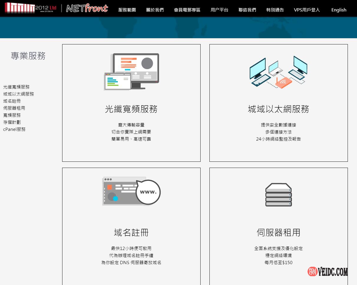
Task: Open 光纖寬頻服務 from the sidebar
Action: point(16,87)
